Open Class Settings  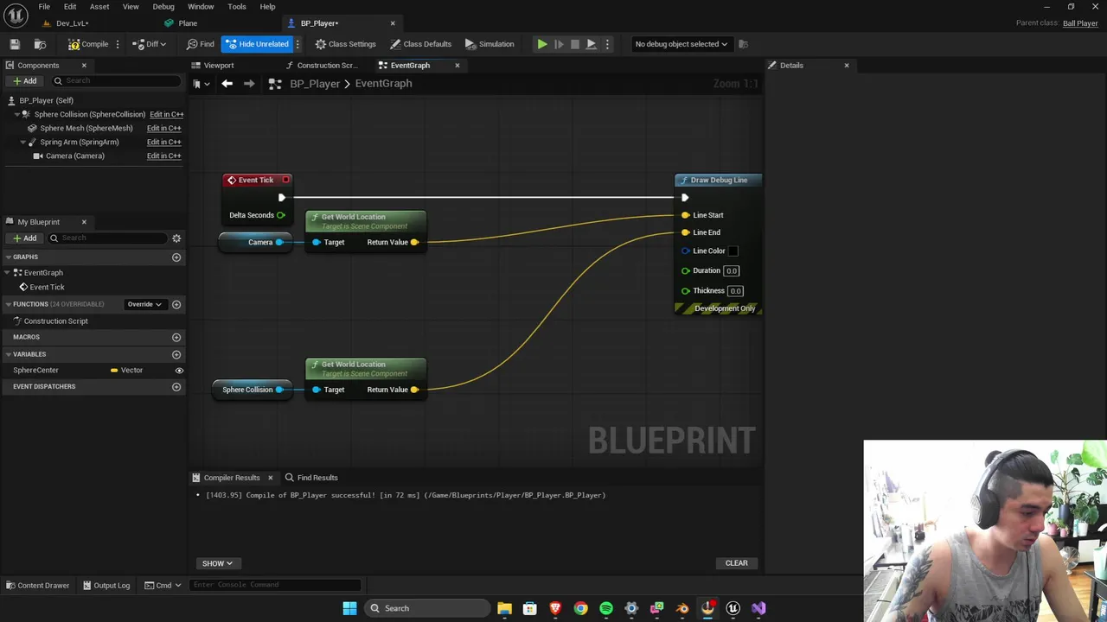pos(345,44)
